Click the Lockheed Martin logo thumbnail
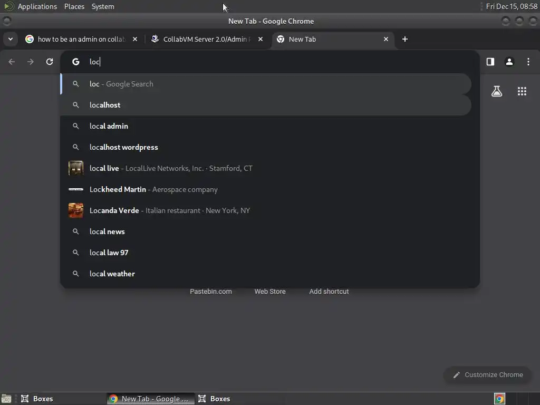 pyautogui.click(x=76, y=189)
